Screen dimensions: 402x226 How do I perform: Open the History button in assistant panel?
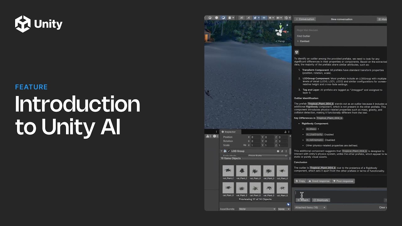point(382,19)
